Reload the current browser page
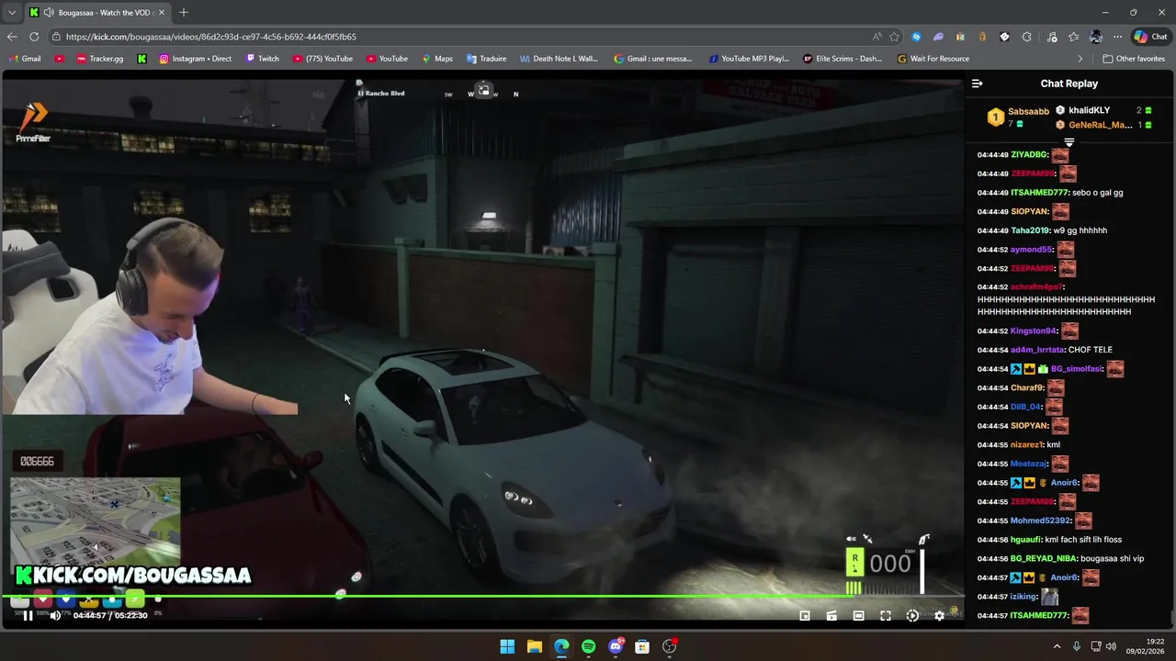The image size is (1176, 661). (x=34, y=37)
